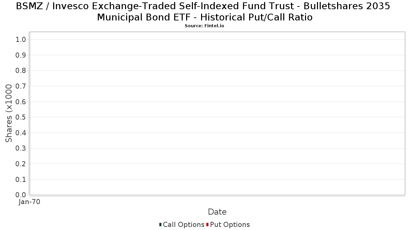The image size is (409, 230).
Task: Select the Jan-70 x-axis tick label
Action: 29,202
